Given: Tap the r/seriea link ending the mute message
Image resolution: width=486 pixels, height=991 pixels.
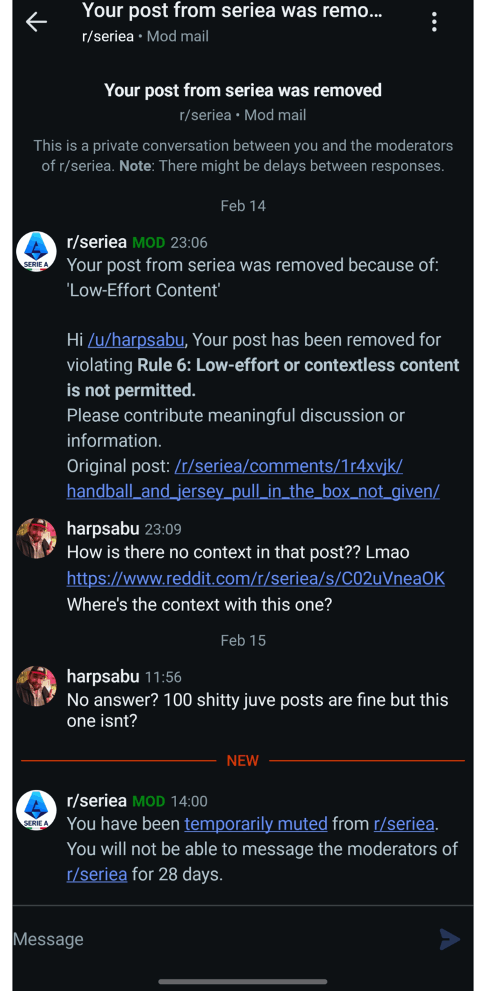Looking at the screenshot, I should click(97, 874).
